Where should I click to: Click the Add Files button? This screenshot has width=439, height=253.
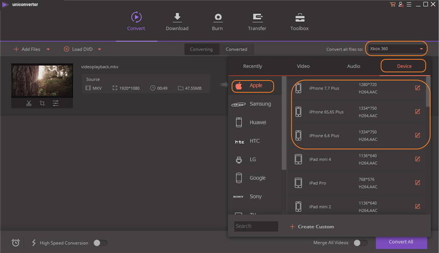tap(27, 49)
